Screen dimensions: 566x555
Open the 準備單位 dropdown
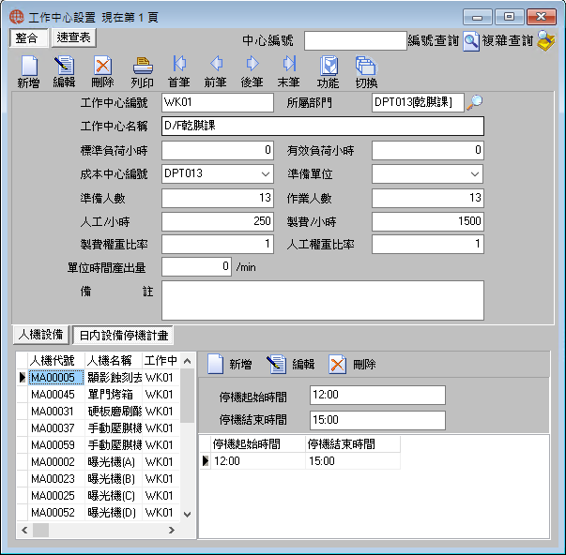coord(475,174)
